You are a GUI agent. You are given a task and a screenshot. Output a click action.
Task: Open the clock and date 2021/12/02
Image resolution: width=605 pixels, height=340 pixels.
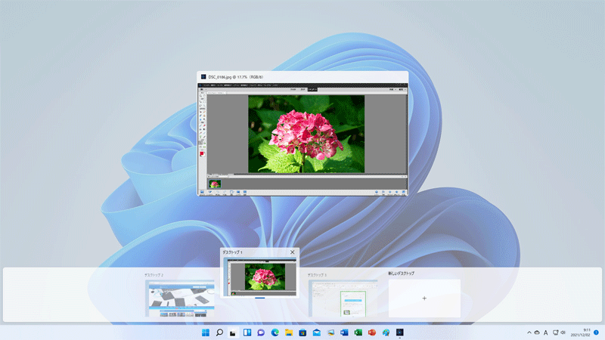point(581,332)
